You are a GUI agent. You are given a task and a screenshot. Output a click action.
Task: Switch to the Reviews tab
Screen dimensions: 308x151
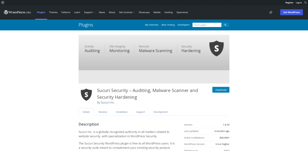point(103,112)
